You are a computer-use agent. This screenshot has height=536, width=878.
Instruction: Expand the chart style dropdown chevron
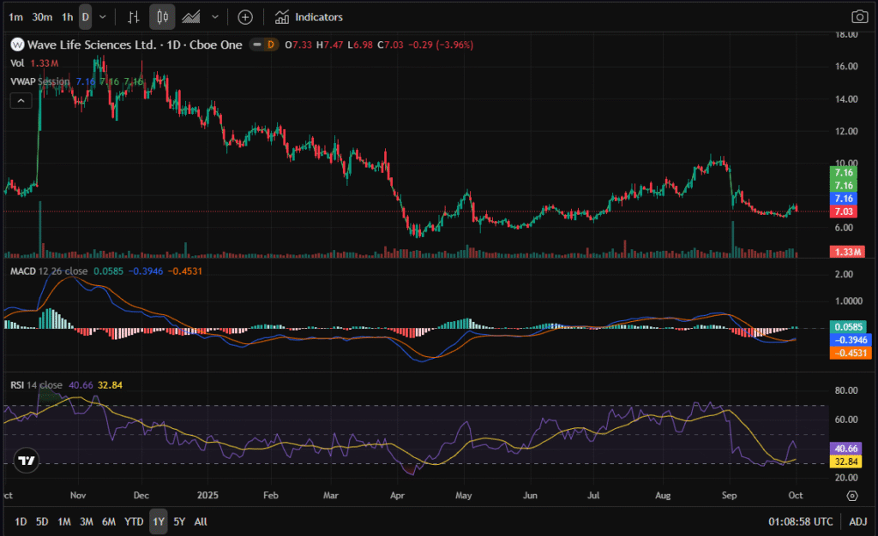point(214,17)
